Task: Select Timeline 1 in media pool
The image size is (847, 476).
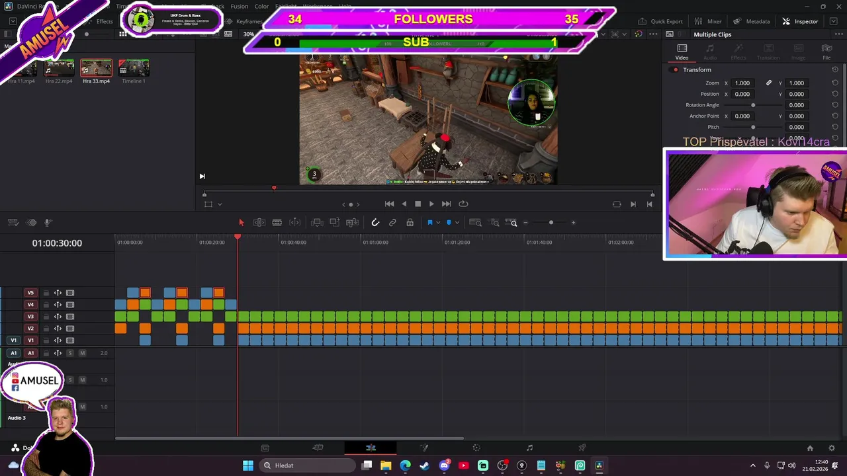Action: (x=134, y=68)
